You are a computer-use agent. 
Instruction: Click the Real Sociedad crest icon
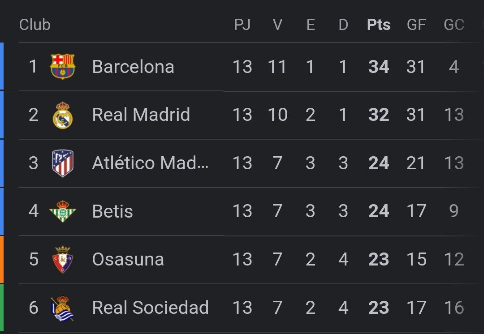pos(63,308)
